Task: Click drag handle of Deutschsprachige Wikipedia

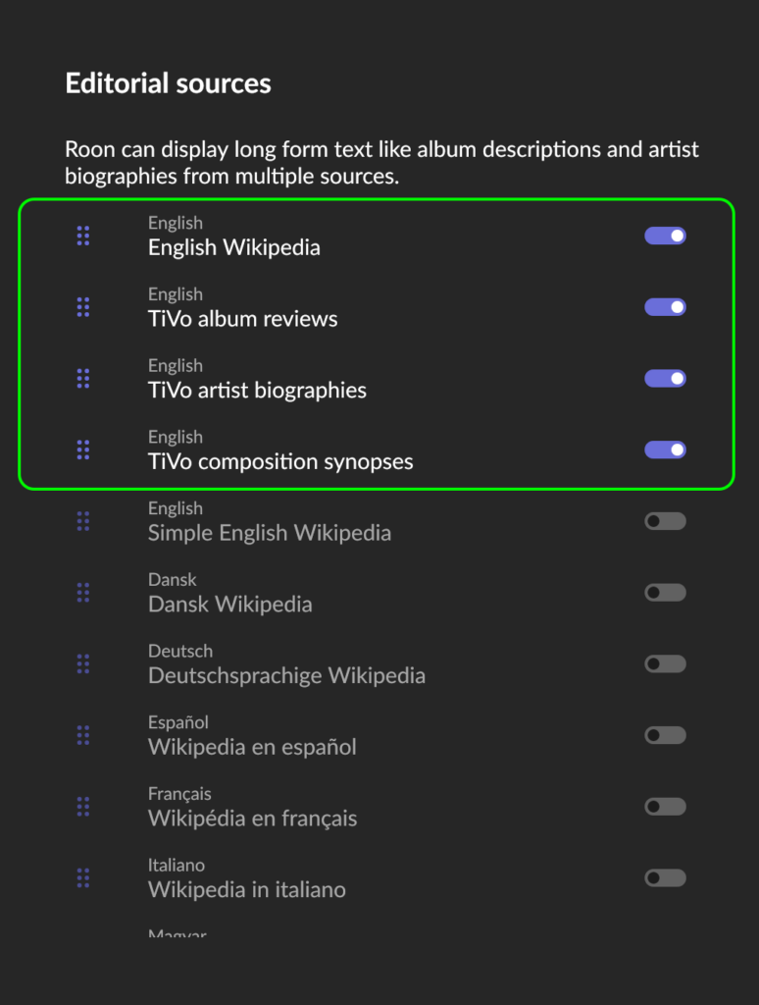Action: pyautogui.click(x=83, y=663)
